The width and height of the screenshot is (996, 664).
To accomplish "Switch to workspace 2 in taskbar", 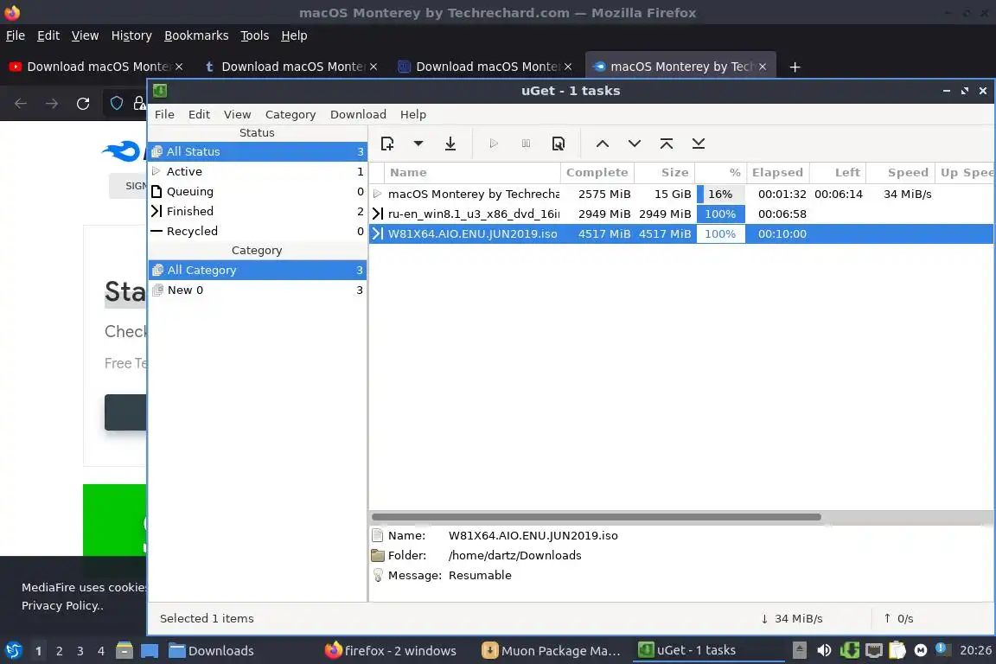I will [x=59, y=651].
